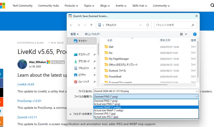Screen dimensions: 214x127
Task: Choose Zoomed PNG (*.png) from list
Action: click(x=146, y=101)
